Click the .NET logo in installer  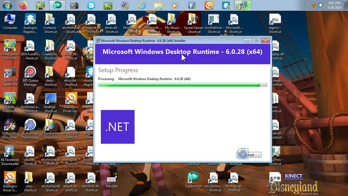(118, 127)
